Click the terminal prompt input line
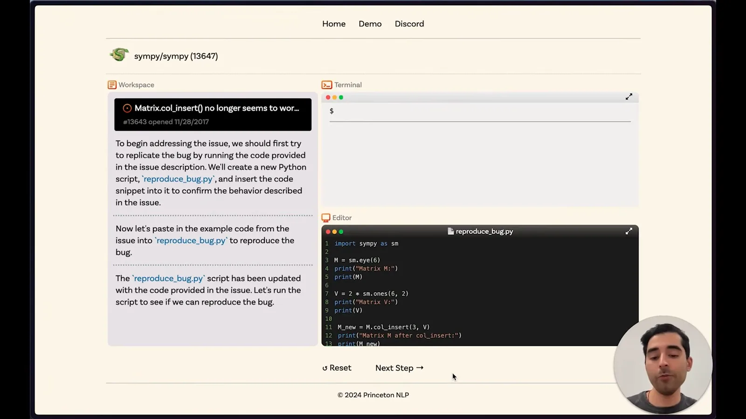Image resolution: width=746 pixels, height=419 pixels. click(480, 111)
